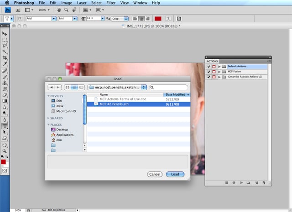Expand Omar the Radwan Actions set
Screen dimensions: 292x212
219,77
